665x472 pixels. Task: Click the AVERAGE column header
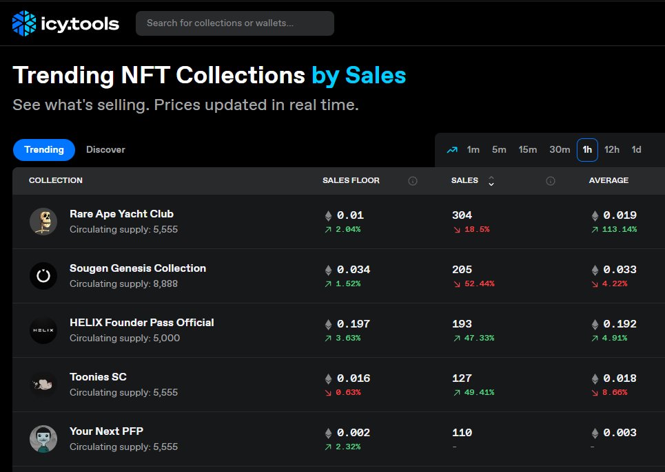pyautogui.click(x=608, y=180)
